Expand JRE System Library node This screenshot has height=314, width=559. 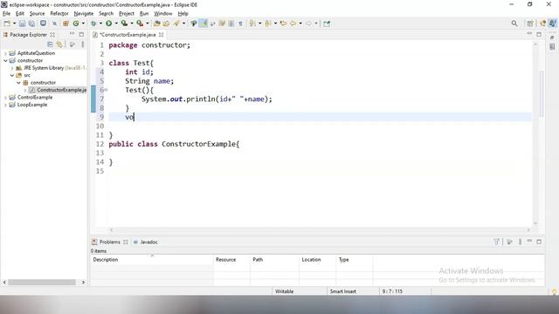[x=12, y=68]
